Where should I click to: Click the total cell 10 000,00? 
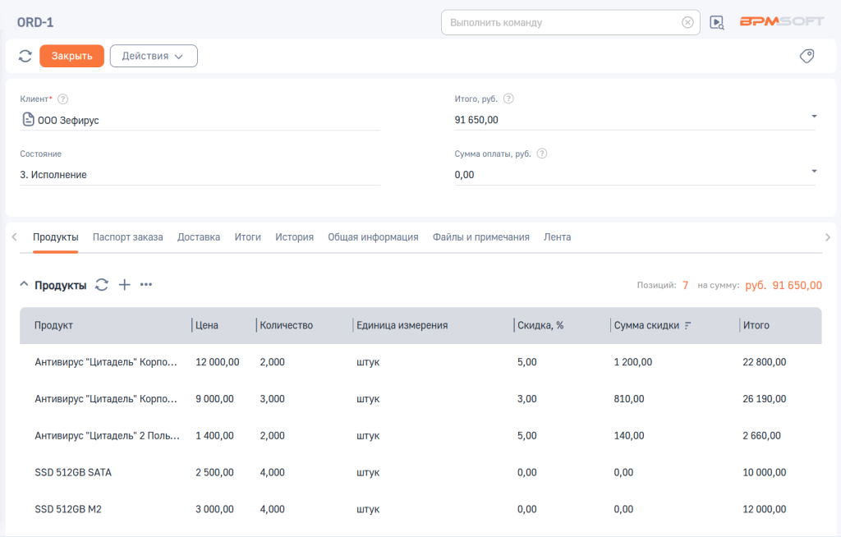(x=765, y=473)
